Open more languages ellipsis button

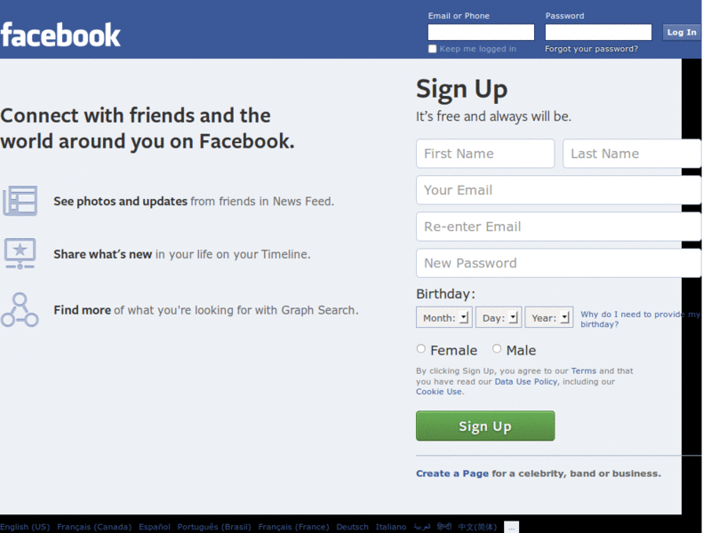511,528
